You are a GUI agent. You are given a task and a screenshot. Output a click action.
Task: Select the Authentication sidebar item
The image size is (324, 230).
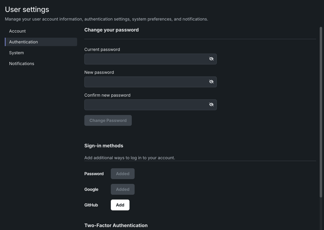click(x=23, y=42)
